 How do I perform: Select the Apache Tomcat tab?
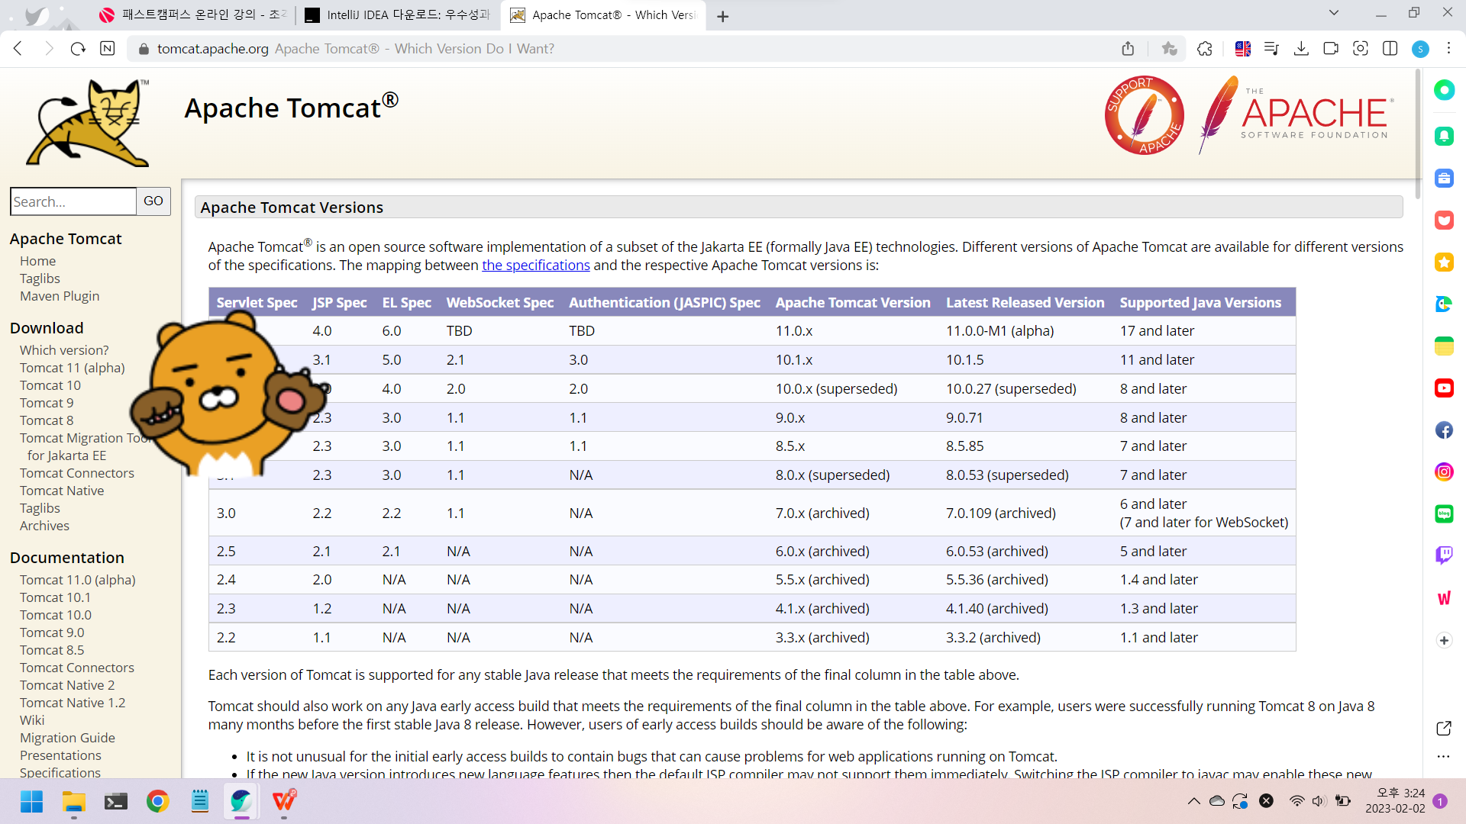point(603,15)
